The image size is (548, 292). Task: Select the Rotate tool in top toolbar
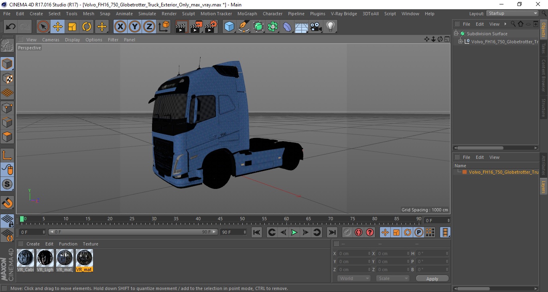click(x=87, y=27)
